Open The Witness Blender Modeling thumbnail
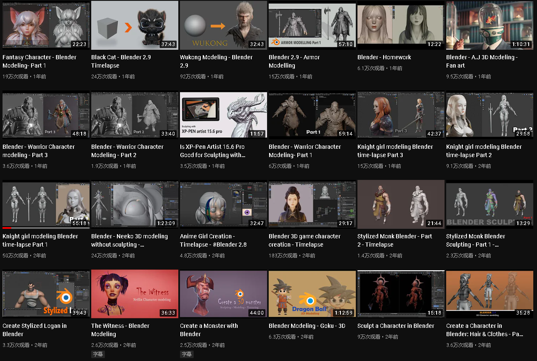This screenshot has width=537, height=361. coord(135,293)
